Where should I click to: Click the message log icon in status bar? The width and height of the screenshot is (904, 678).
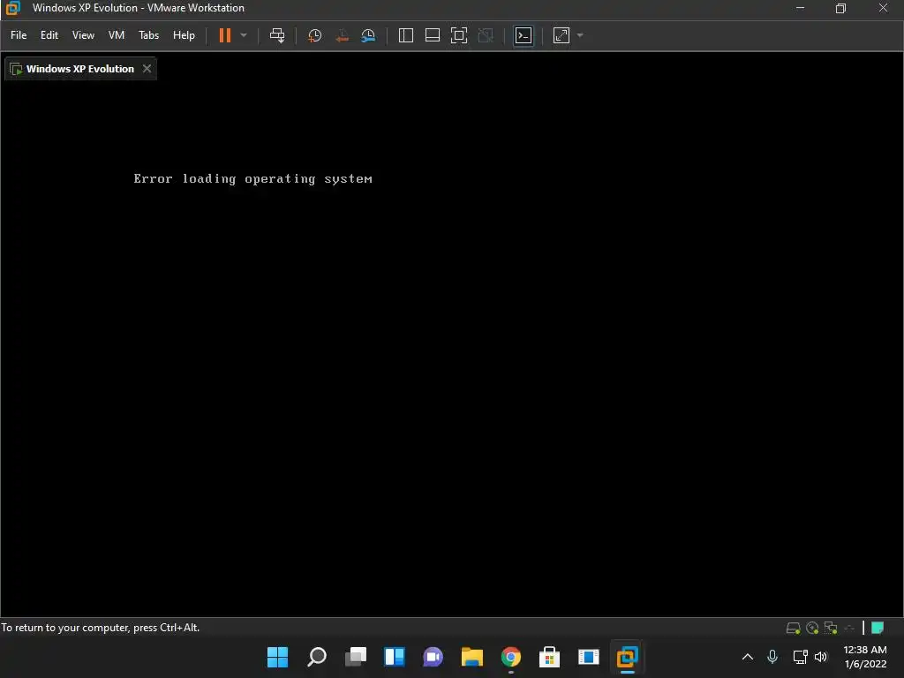pos(878,628)
